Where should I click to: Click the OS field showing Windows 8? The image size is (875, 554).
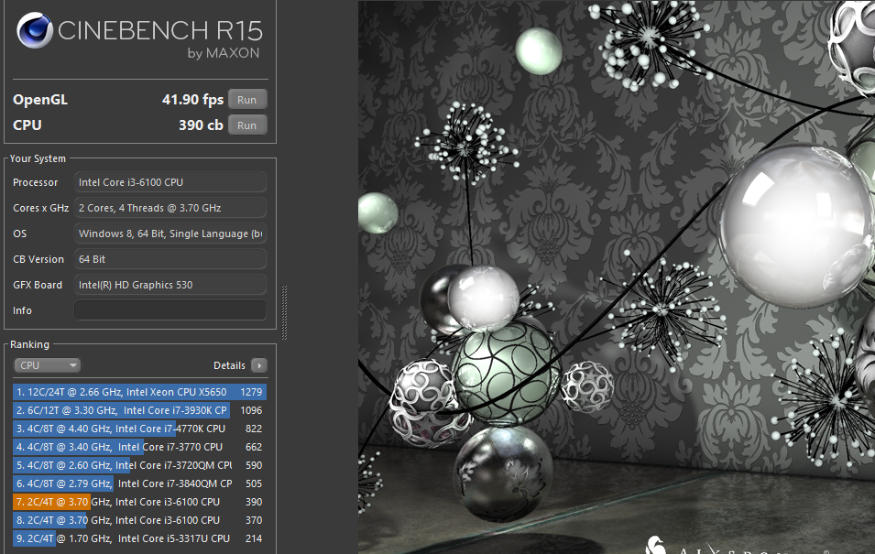pyautogui.click(x=170, y=234)
